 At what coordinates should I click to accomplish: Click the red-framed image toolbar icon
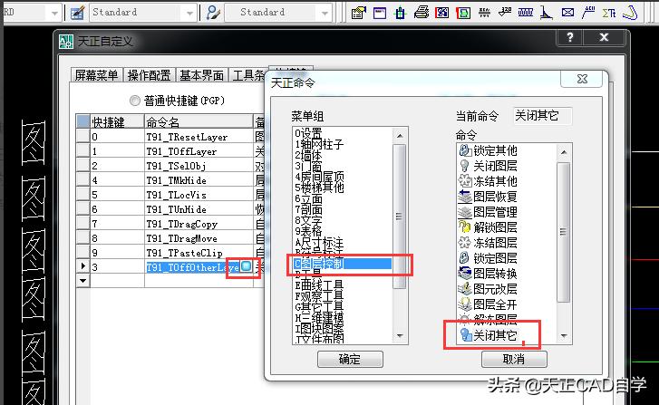[x=442, y=13]
